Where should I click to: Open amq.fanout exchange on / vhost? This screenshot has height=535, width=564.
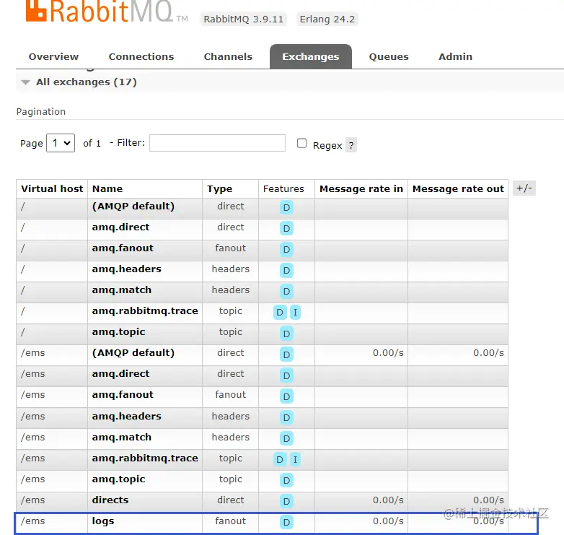[x=123, y=248]
